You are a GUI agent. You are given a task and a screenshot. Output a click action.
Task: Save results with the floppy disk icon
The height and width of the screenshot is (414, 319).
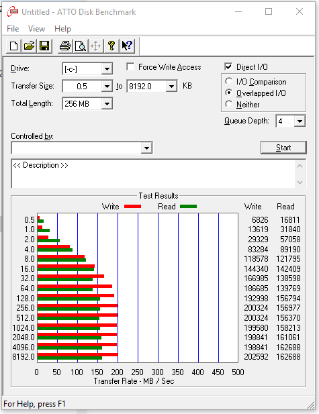click(44, 46)
